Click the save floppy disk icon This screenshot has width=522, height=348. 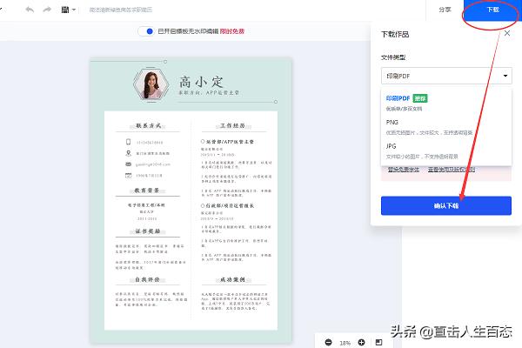point(65,10)
